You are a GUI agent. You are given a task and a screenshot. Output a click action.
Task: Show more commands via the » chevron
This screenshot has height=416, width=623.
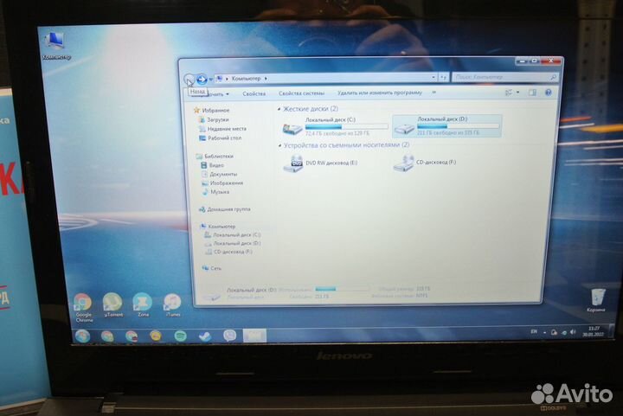434,92
